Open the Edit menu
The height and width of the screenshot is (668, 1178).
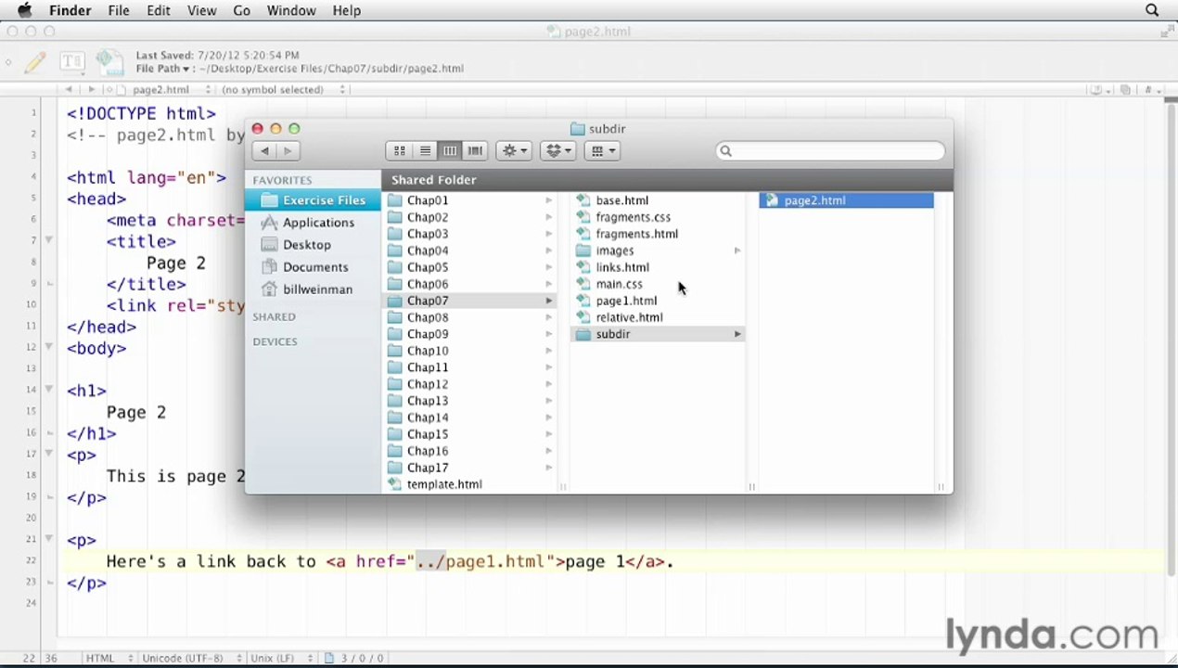tap(159, 10)
